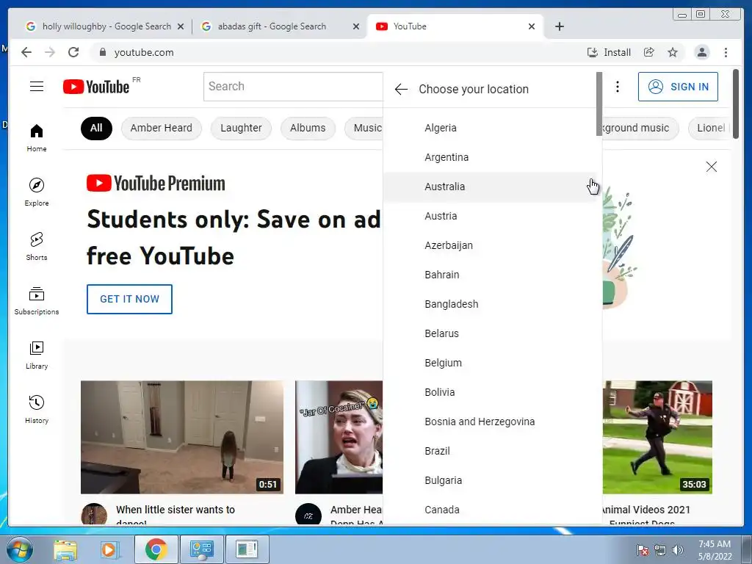Open the Amber Heard video thumbnail
Screen dimensions: 752x564
[x=339, y=437]
